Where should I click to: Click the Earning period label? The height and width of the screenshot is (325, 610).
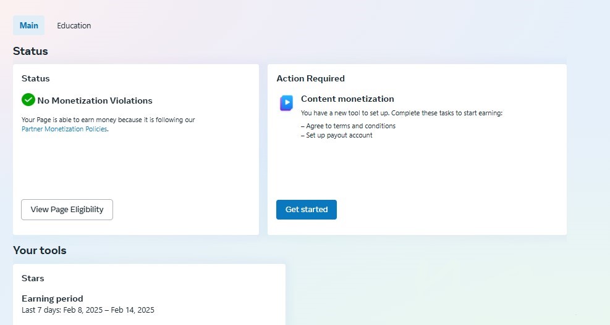tap(52, 298)
